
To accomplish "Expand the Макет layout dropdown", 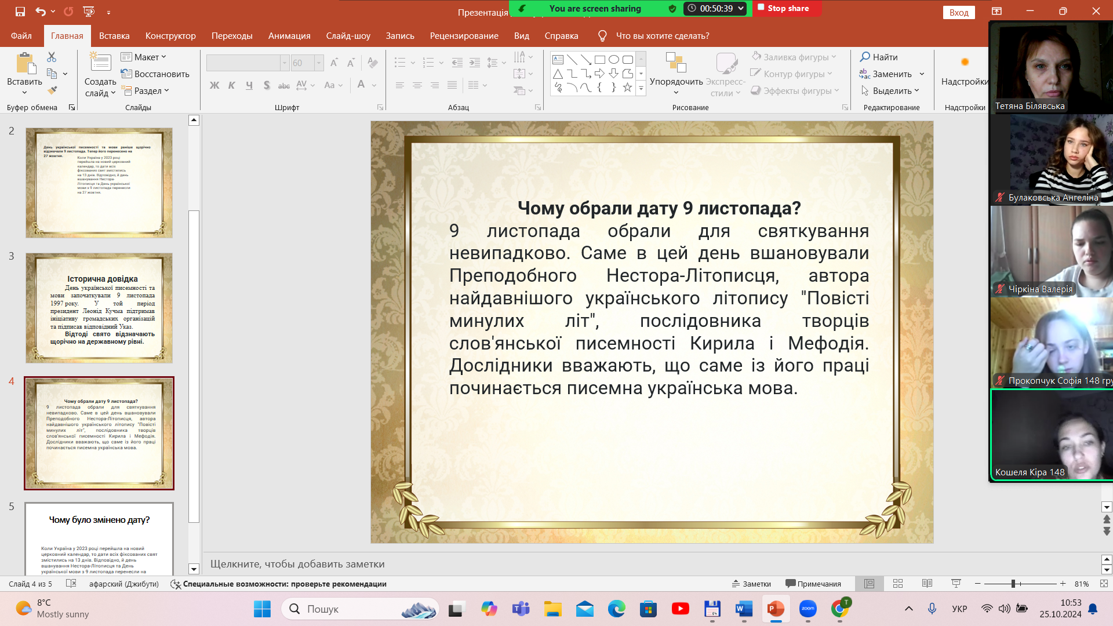I will [x=144, y=57].
